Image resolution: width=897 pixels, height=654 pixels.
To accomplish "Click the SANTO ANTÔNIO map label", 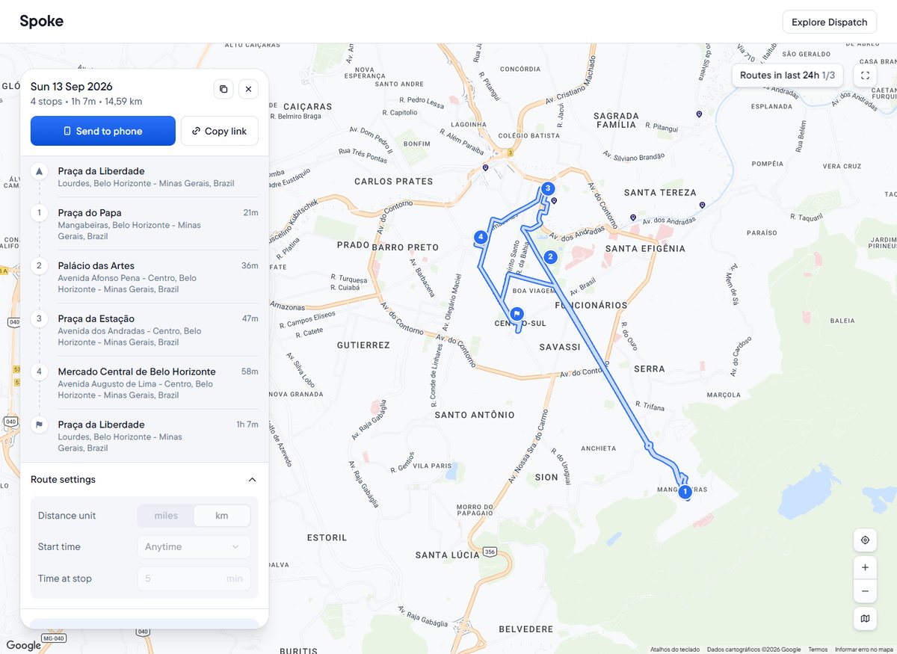I will point(475,415).
